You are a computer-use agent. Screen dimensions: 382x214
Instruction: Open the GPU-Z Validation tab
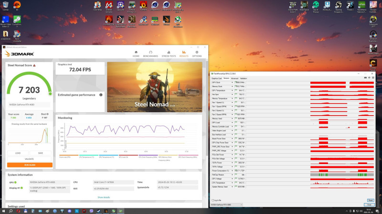244,78
